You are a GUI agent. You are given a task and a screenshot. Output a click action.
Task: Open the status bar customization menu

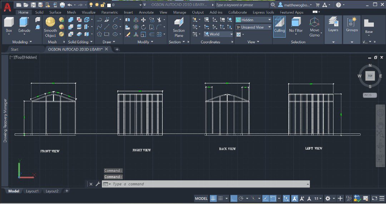(x=382, y=198)
